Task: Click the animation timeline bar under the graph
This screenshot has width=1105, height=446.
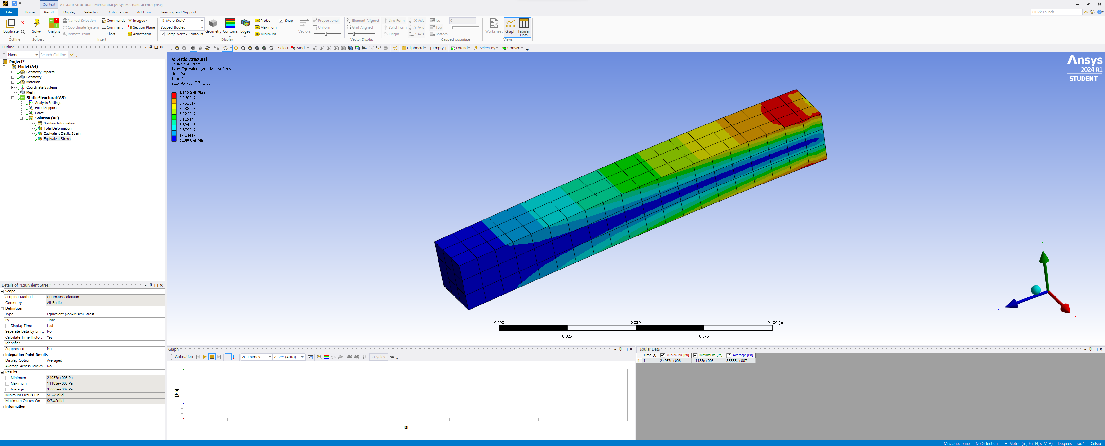Action: coord(405,434)
